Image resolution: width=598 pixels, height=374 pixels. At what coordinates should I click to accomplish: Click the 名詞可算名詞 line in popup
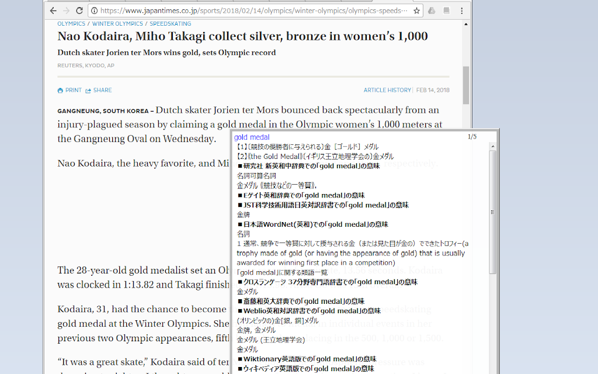tap(256, 175)
